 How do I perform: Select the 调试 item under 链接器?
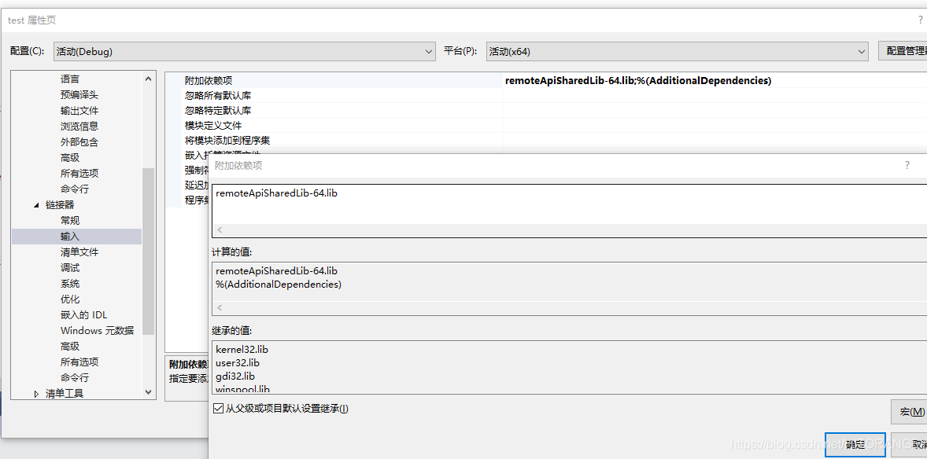tap(69, 267)
